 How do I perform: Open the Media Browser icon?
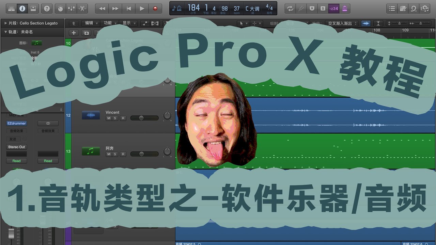(x=425, y=9)
